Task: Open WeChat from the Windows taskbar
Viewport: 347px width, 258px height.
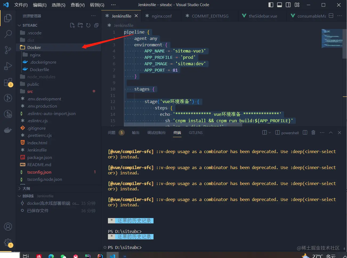Action: [x=63, y=256]
